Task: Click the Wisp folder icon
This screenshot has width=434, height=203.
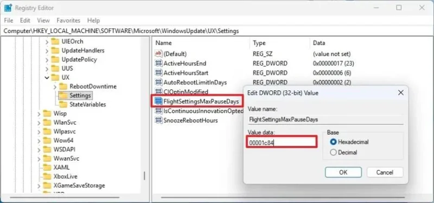Action: click(x=47, y=114)
